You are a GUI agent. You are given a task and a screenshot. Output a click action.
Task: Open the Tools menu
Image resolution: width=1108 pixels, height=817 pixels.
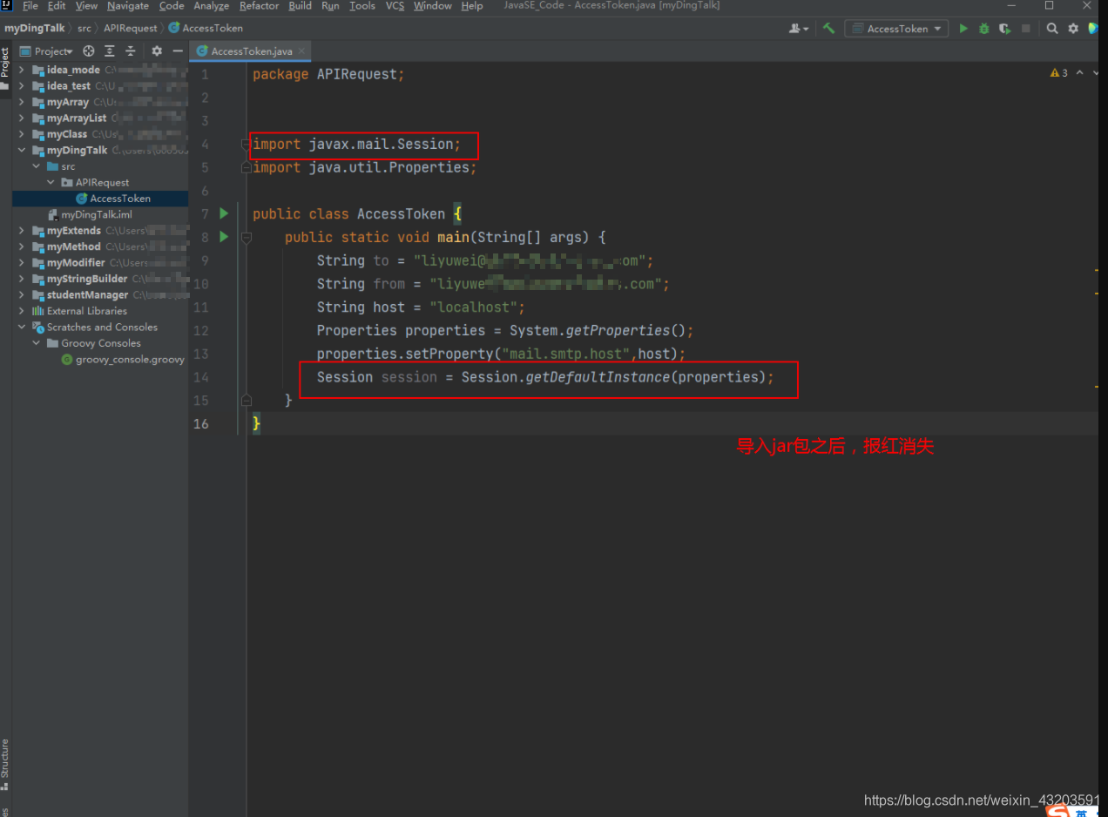click(x=362, y=6)
